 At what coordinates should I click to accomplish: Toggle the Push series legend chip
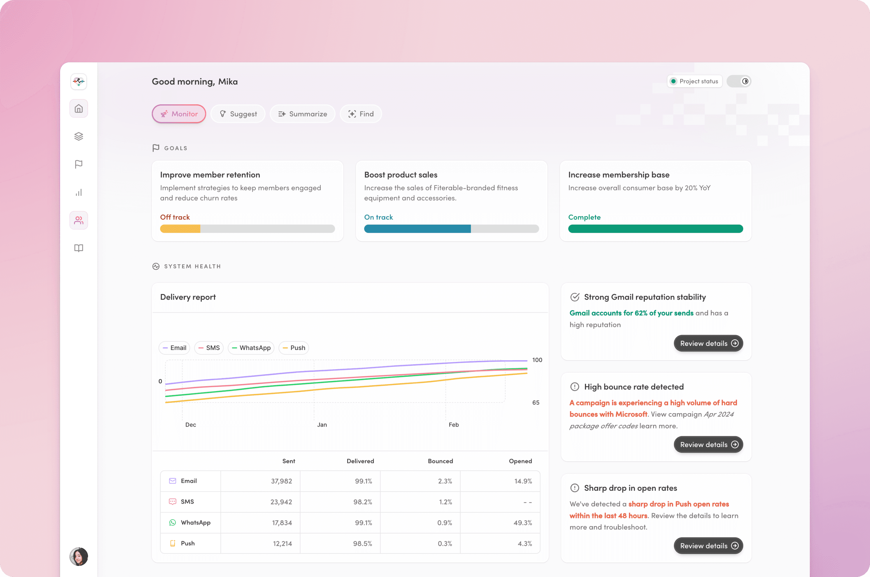point(294,348)
